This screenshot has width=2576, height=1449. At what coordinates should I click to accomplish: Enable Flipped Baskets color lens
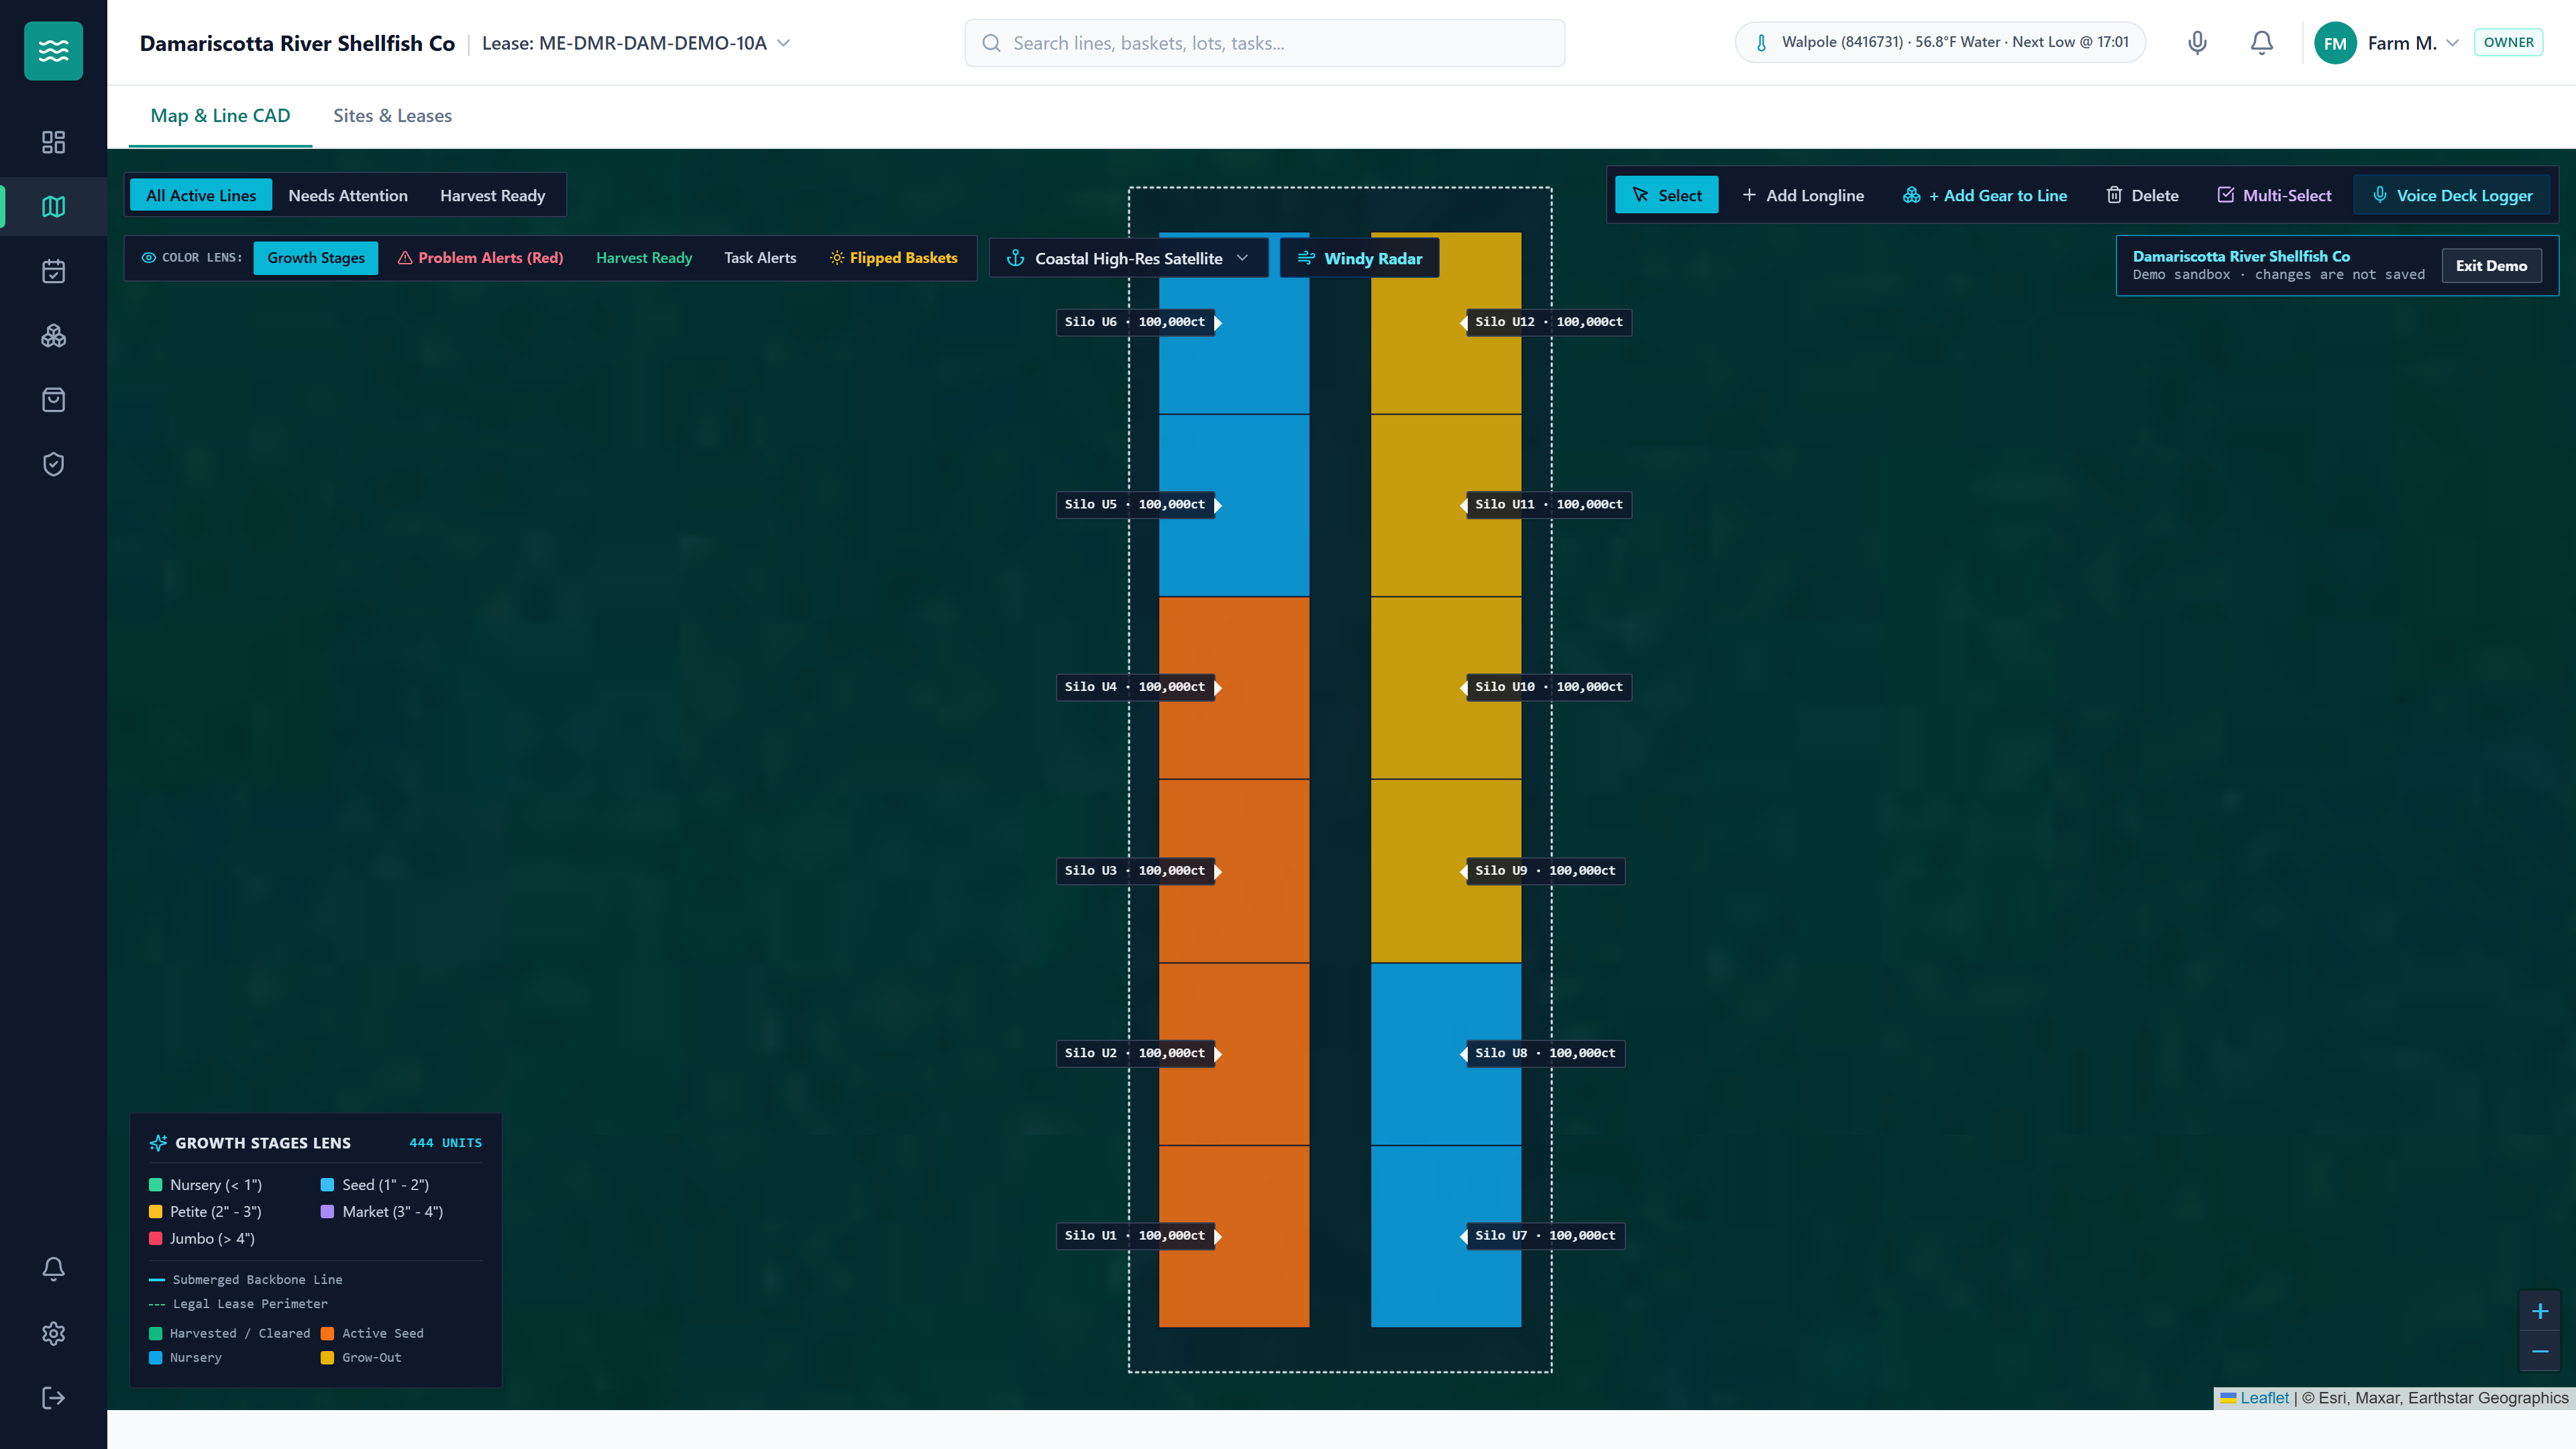point(893,258)
